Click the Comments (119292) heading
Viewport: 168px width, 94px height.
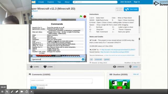41,74
